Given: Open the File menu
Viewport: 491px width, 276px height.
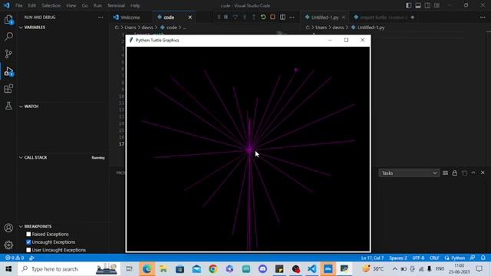Looking at the screenshot, I should pos(18,5).
